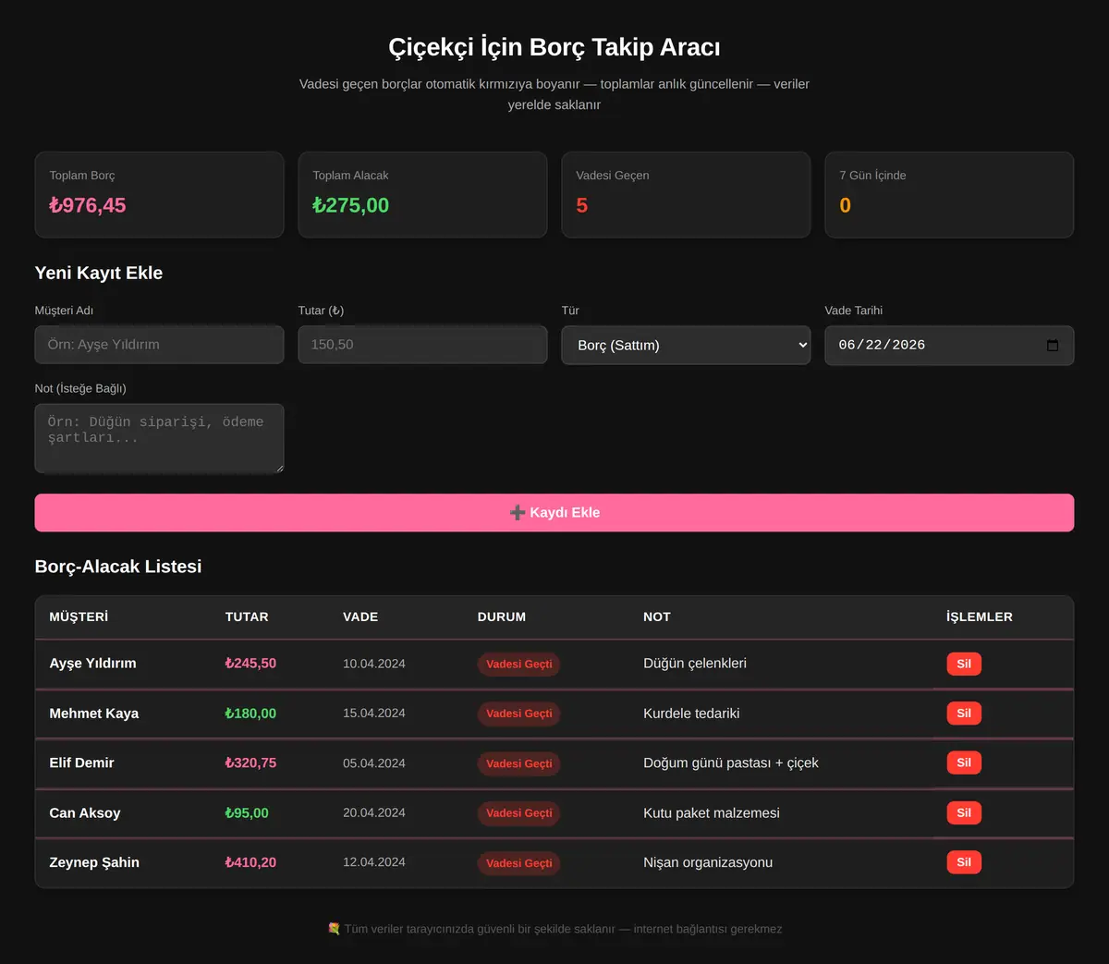Image resolution: width=1109 pixels, height=964 pixels.
Task: Click the due date 20.04.2024
Action: pos(374,812)
